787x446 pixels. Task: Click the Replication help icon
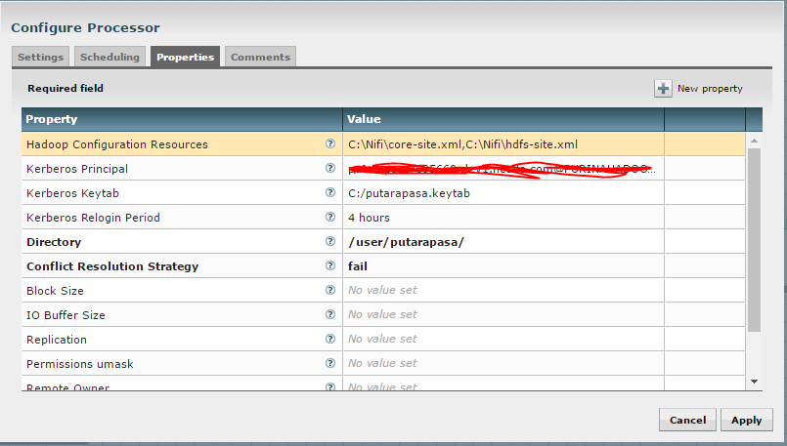[329, 339]
